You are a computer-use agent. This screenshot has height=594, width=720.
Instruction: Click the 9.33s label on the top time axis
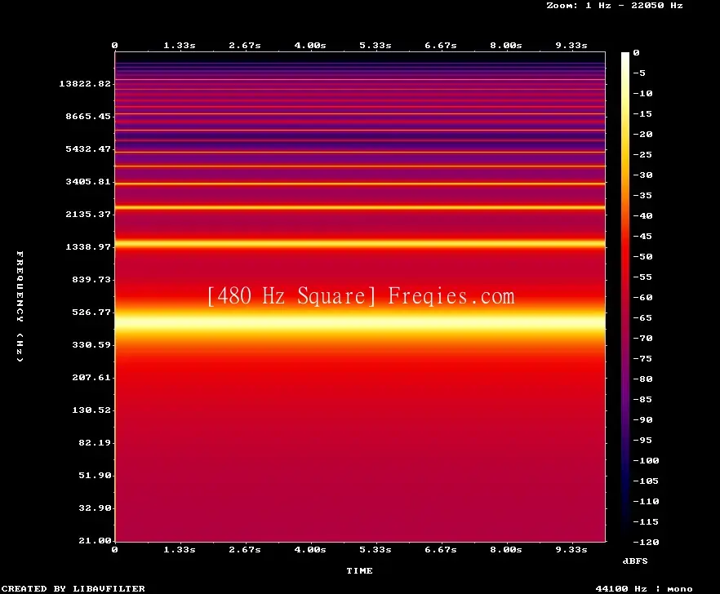coord(571,46)
